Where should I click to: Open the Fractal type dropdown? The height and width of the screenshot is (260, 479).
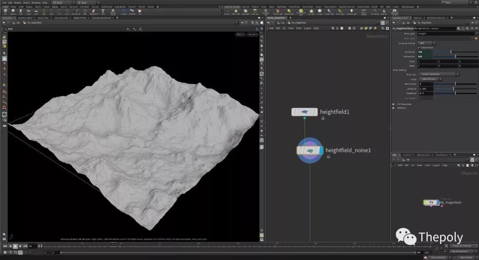point(430,79)
